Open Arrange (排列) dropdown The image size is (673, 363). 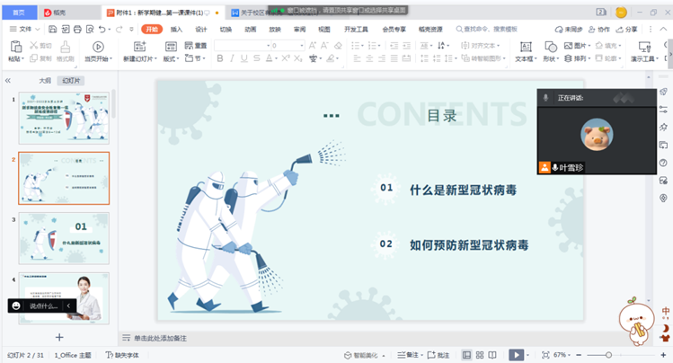tap(577, 58)
